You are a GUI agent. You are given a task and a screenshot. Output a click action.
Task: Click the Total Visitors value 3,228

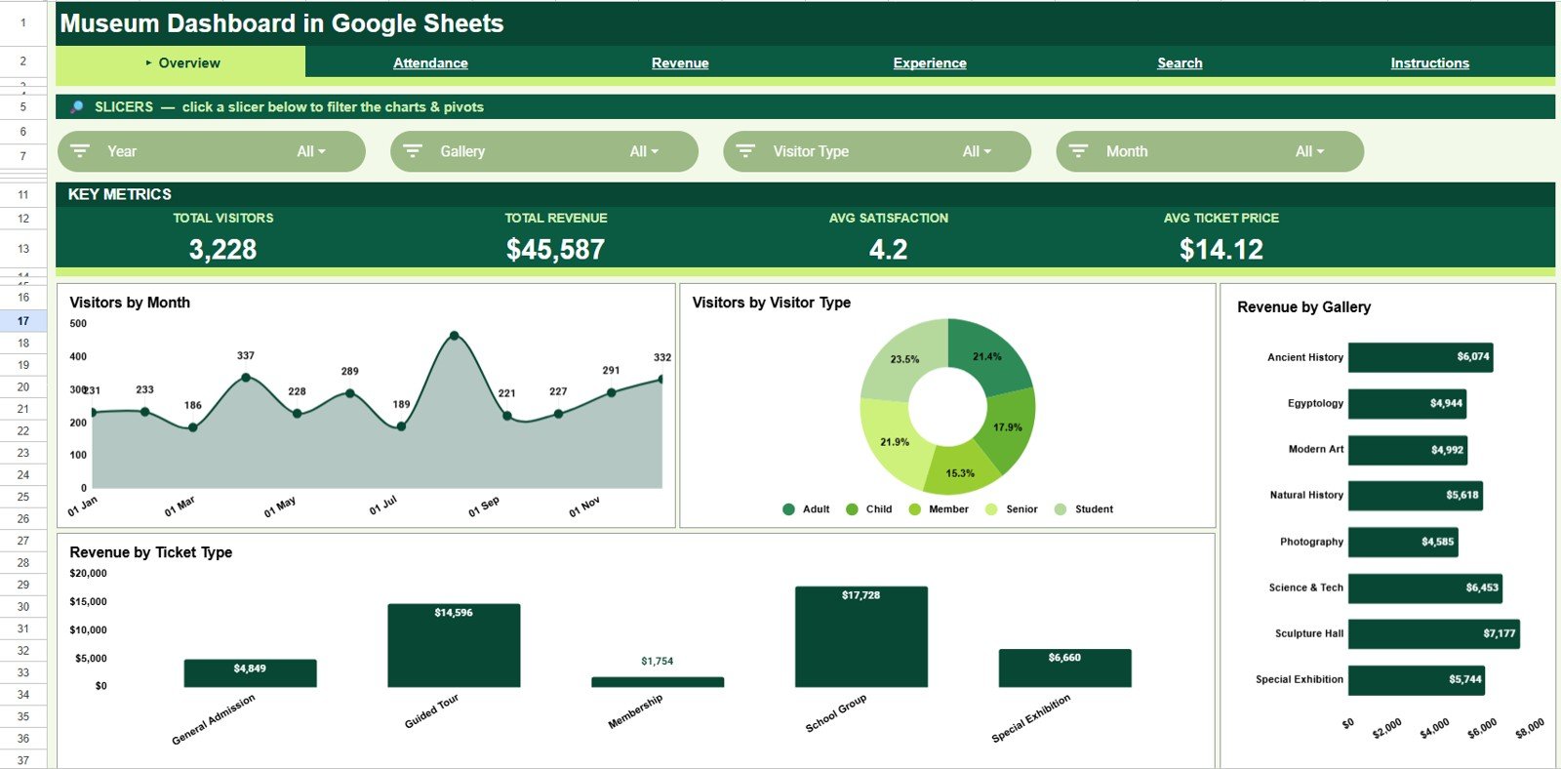pyautogui.click(x=223, y=250)
